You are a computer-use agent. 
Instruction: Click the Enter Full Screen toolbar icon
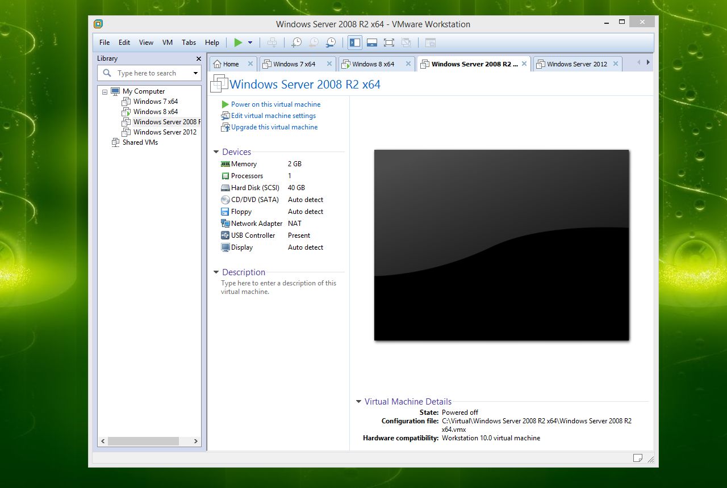(x=389, y=43)
